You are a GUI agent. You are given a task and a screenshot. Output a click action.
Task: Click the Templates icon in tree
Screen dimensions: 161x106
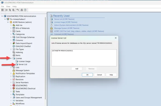pos(14,95)
